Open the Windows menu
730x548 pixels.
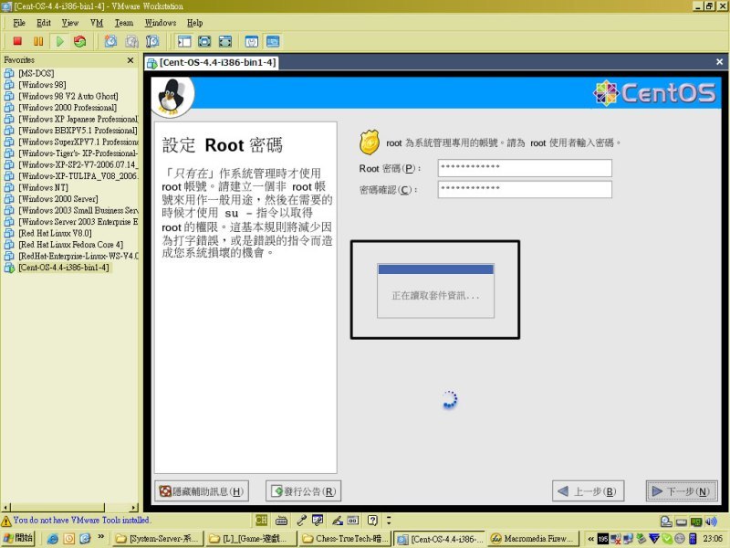point(161,23)
